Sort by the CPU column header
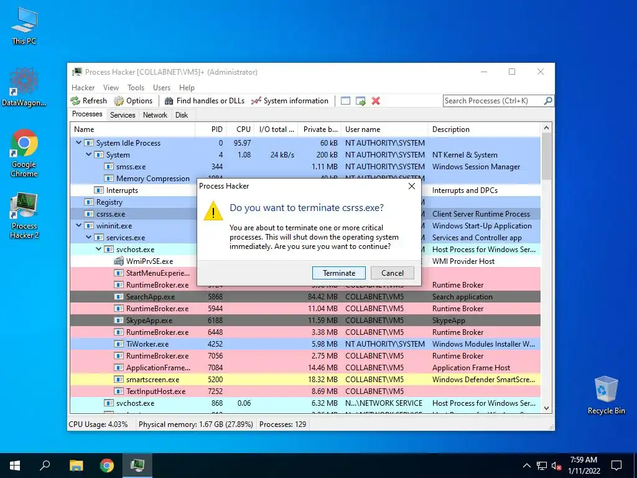The width and height of the screenshot is (637, 478). coord(241,129)
